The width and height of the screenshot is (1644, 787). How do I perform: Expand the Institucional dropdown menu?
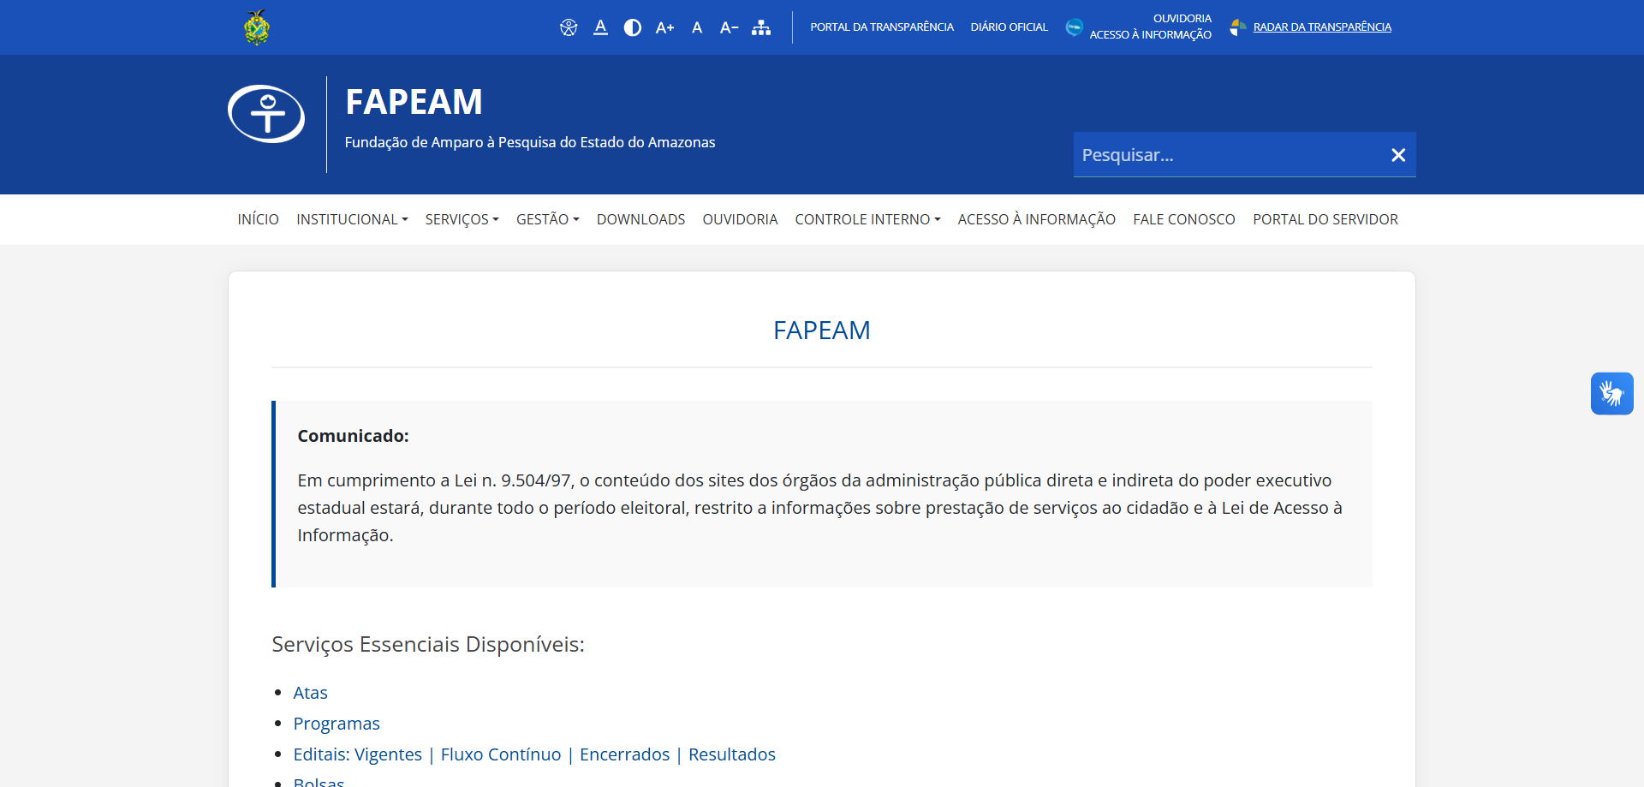[x=352, y=219]
